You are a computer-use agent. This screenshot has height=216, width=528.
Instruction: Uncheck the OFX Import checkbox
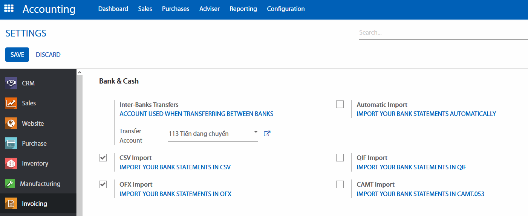coord(103,184)
